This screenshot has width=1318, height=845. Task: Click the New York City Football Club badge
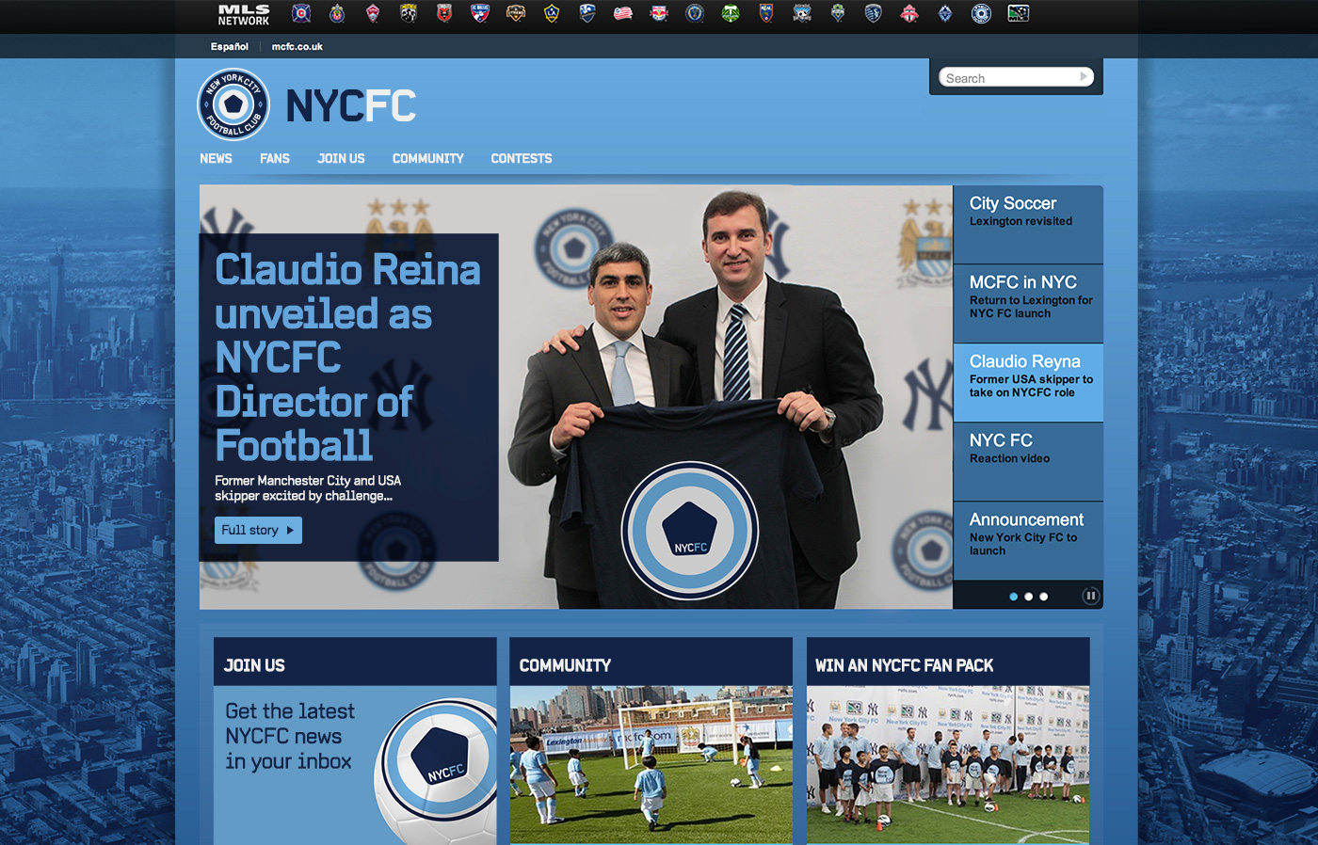click(x=233, y=104)
